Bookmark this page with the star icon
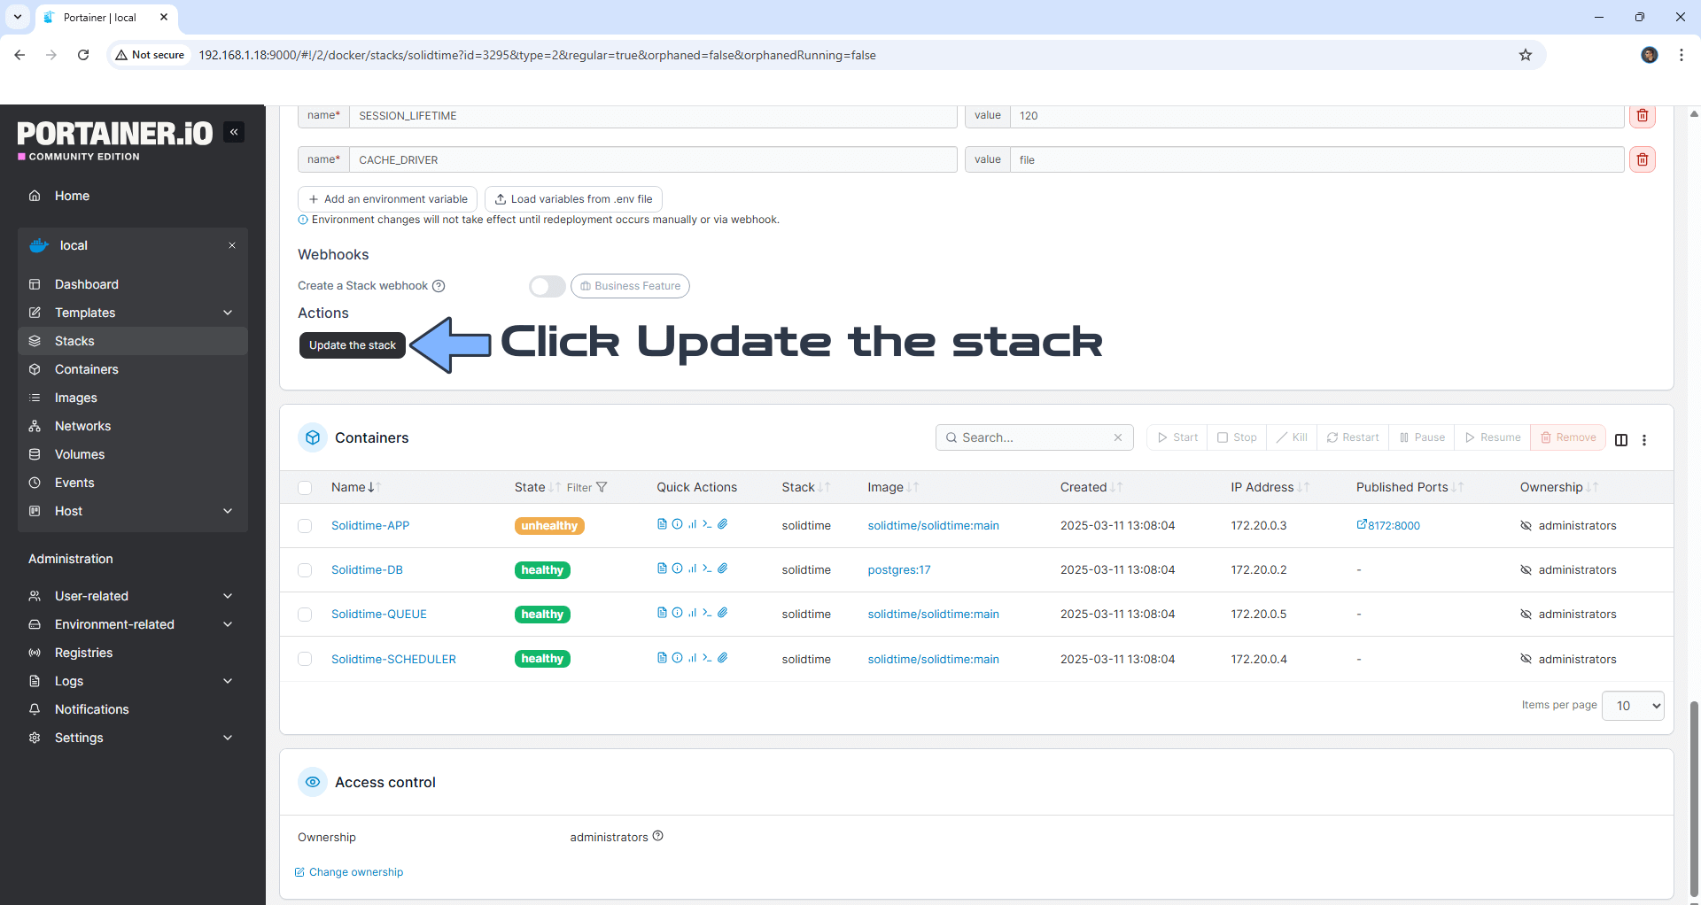1701x905 pixels. 1525,55
